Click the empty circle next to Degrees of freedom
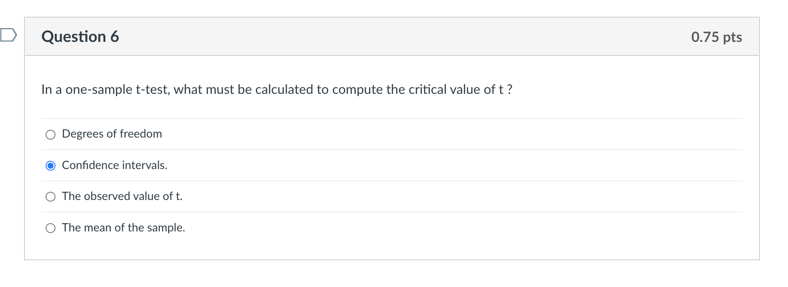Image resolution: width=788 pixels, height=287 pixels. (x=51, y=134)
